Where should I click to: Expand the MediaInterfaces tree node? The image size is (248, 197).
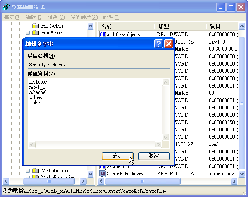[28, 171]
